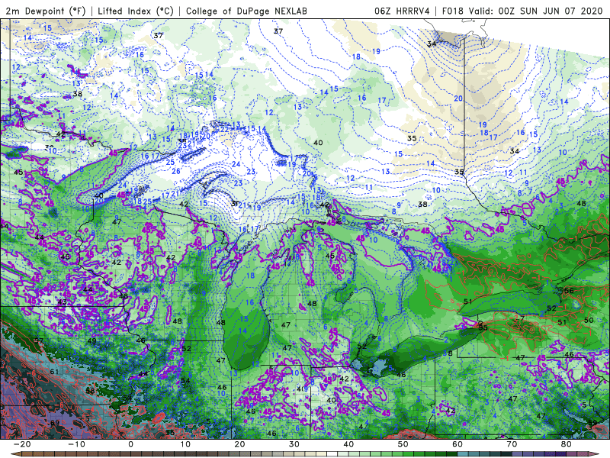Click the -10 color scale label
The width and height of the screenshot is (610, 458).
(x=76, y=444)
